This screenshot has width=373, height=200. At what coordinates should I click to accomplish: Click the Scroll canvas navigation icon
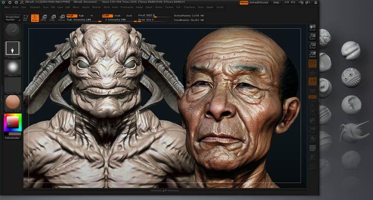coord(312,28)
